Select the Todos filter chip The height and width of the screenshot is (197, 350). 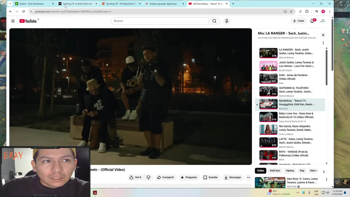click(261, 171)
